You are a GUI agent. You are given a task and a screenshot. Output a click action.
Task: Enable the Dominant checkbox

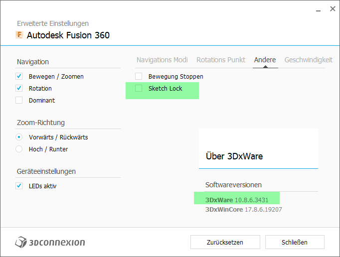tap(19, 101)
